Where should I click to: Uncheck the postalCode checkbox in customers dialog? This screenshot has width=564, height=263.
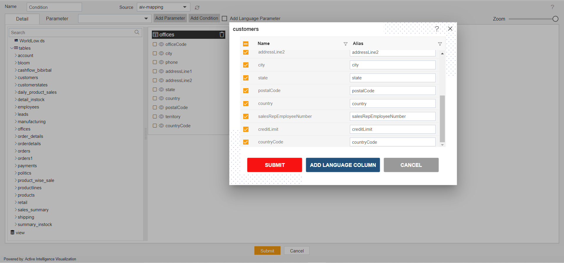[x=246, y=91]
